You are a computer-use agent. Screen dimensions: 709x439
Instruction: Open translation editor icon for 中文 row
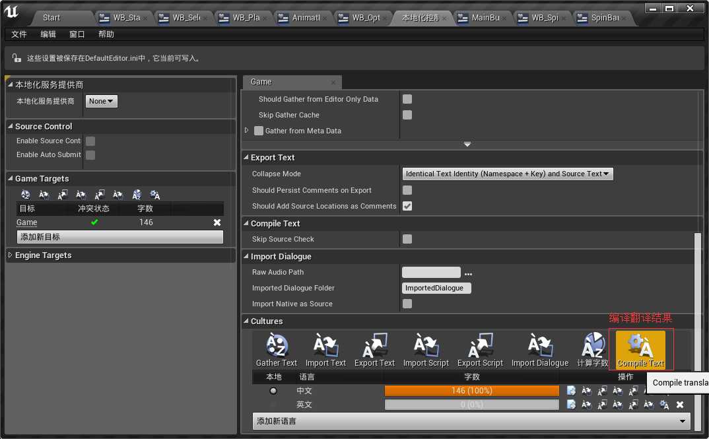coord(571,391)
